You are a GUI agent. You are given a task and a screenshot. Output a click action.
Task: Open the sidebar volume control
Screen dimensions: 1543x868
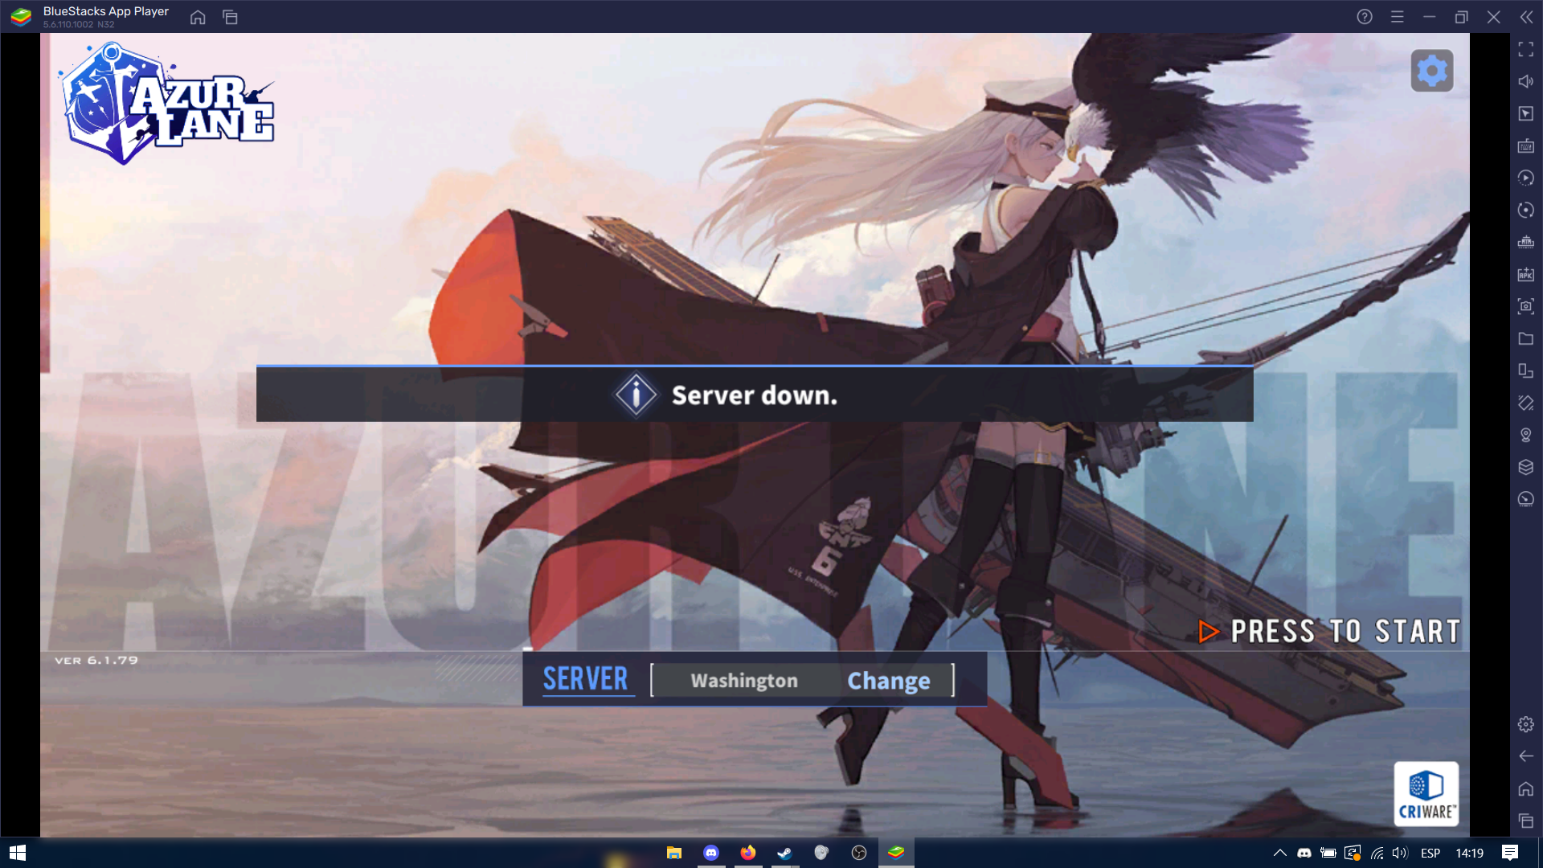tap(1526, 82)
